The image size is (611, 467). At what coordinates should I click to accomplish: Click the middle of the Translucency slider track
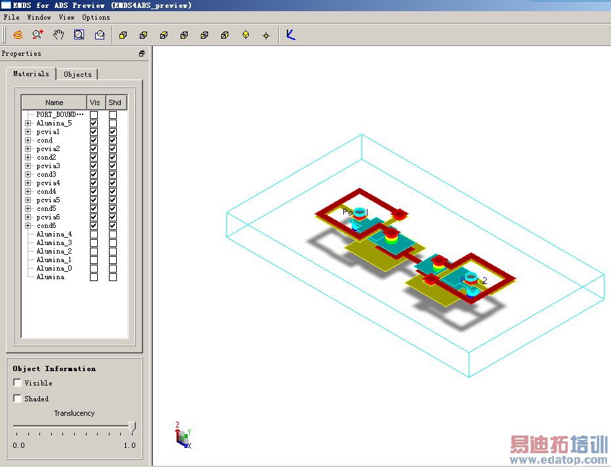(74, 426)
